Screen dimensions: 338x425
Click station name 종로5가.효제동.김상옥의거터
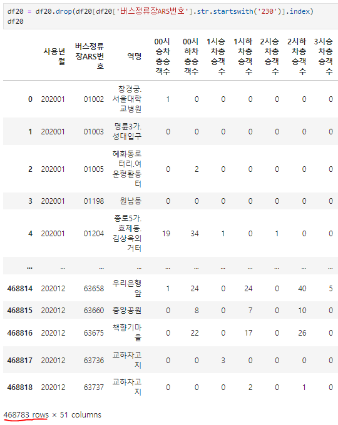127,233
